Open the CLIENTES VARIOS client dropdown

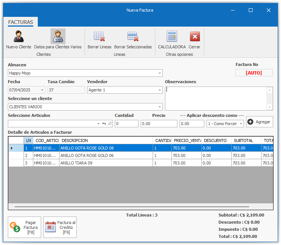(x=159, y=107)
